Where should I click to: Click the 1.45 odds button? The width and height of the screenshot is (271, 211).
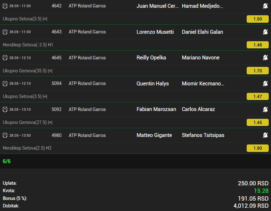257,122
